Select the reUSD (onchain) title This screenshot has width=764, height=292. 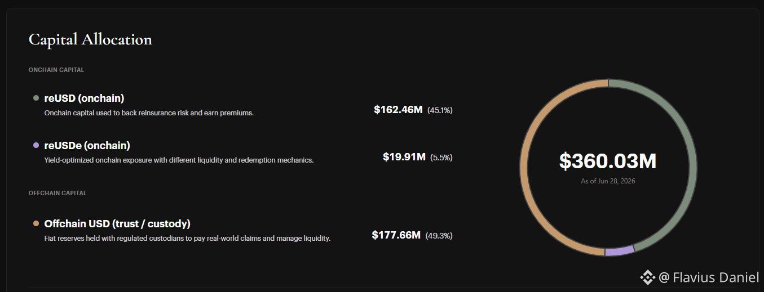pos(84,98)
